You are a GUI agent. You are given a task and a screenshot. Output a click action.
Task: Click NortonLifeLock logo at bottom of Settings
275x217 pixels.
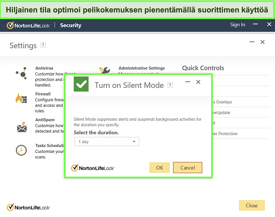click(x=28, y=207)
